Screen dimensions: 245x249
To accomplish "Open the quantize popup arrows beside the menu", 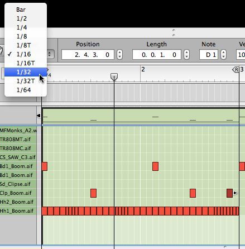I will [50, 54].
